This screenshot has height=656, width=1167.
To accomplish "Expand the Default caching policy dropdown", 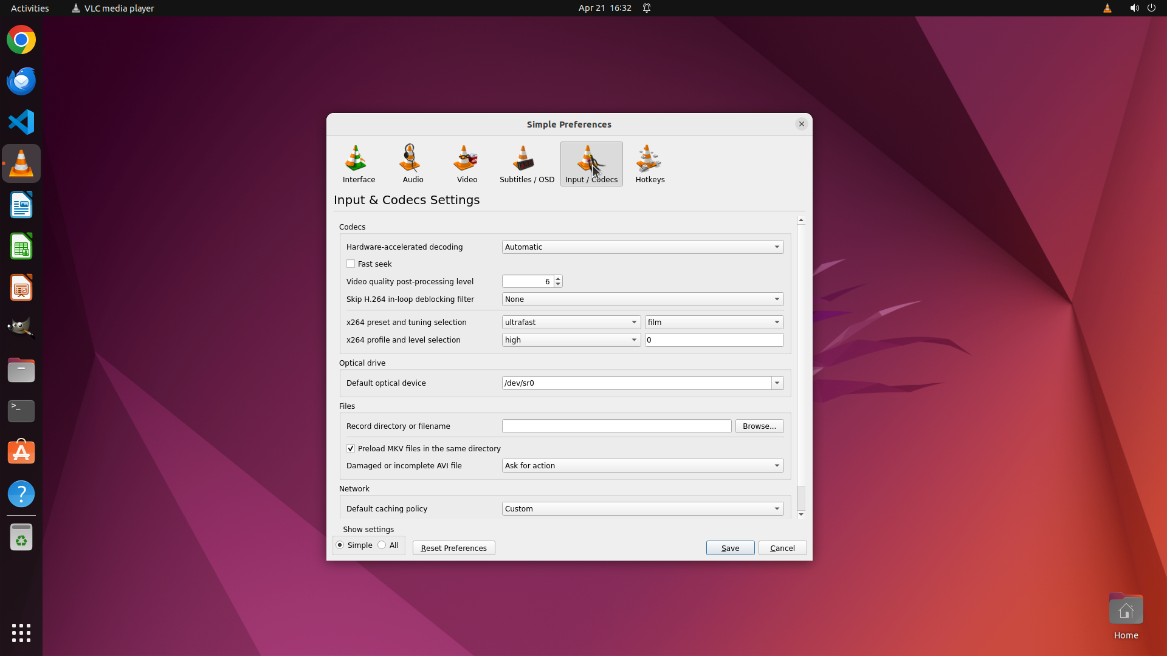I will pos(642,508).
